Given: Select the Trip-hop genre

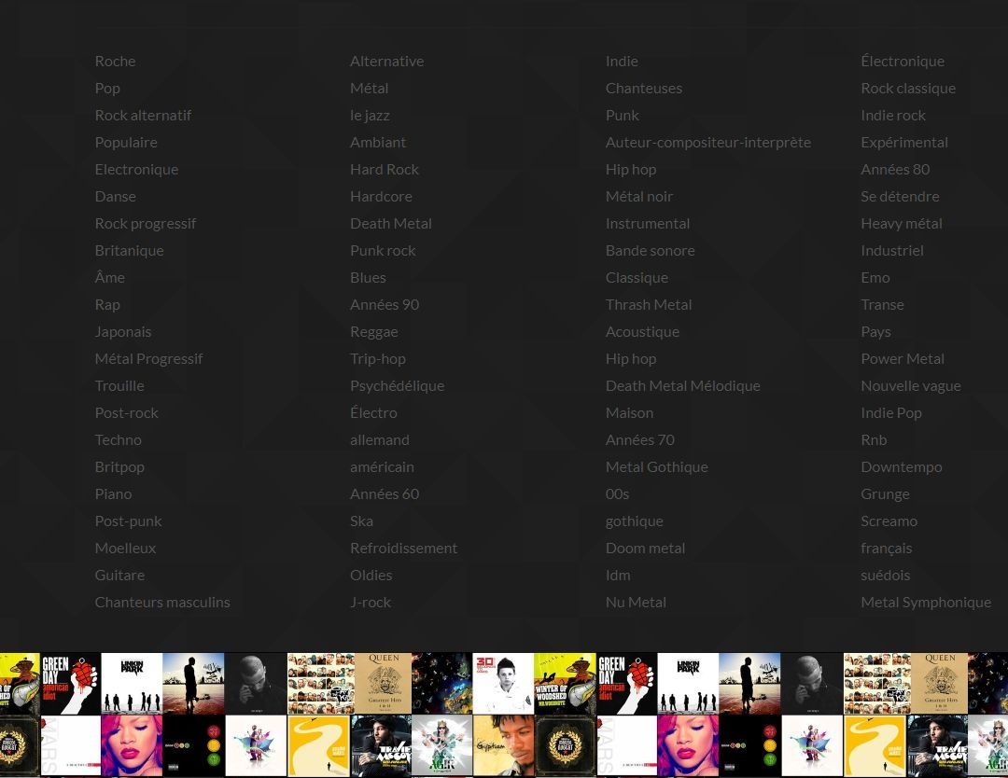Looking at the screenshot, I should pyautogui.click(x=377, y=358).
